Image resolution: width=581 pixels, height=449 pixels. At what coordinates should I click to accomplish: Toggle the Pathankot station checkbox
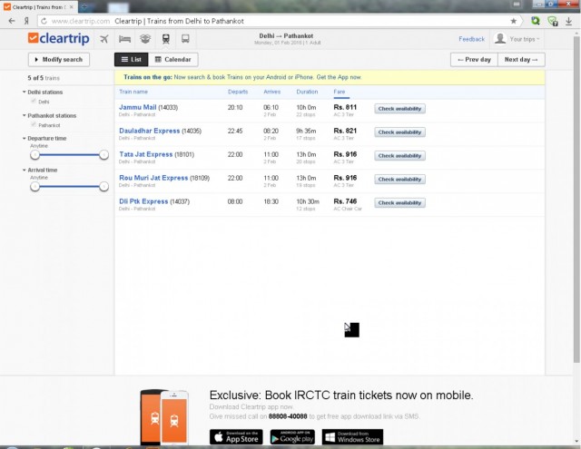click(x=34, y=125)
